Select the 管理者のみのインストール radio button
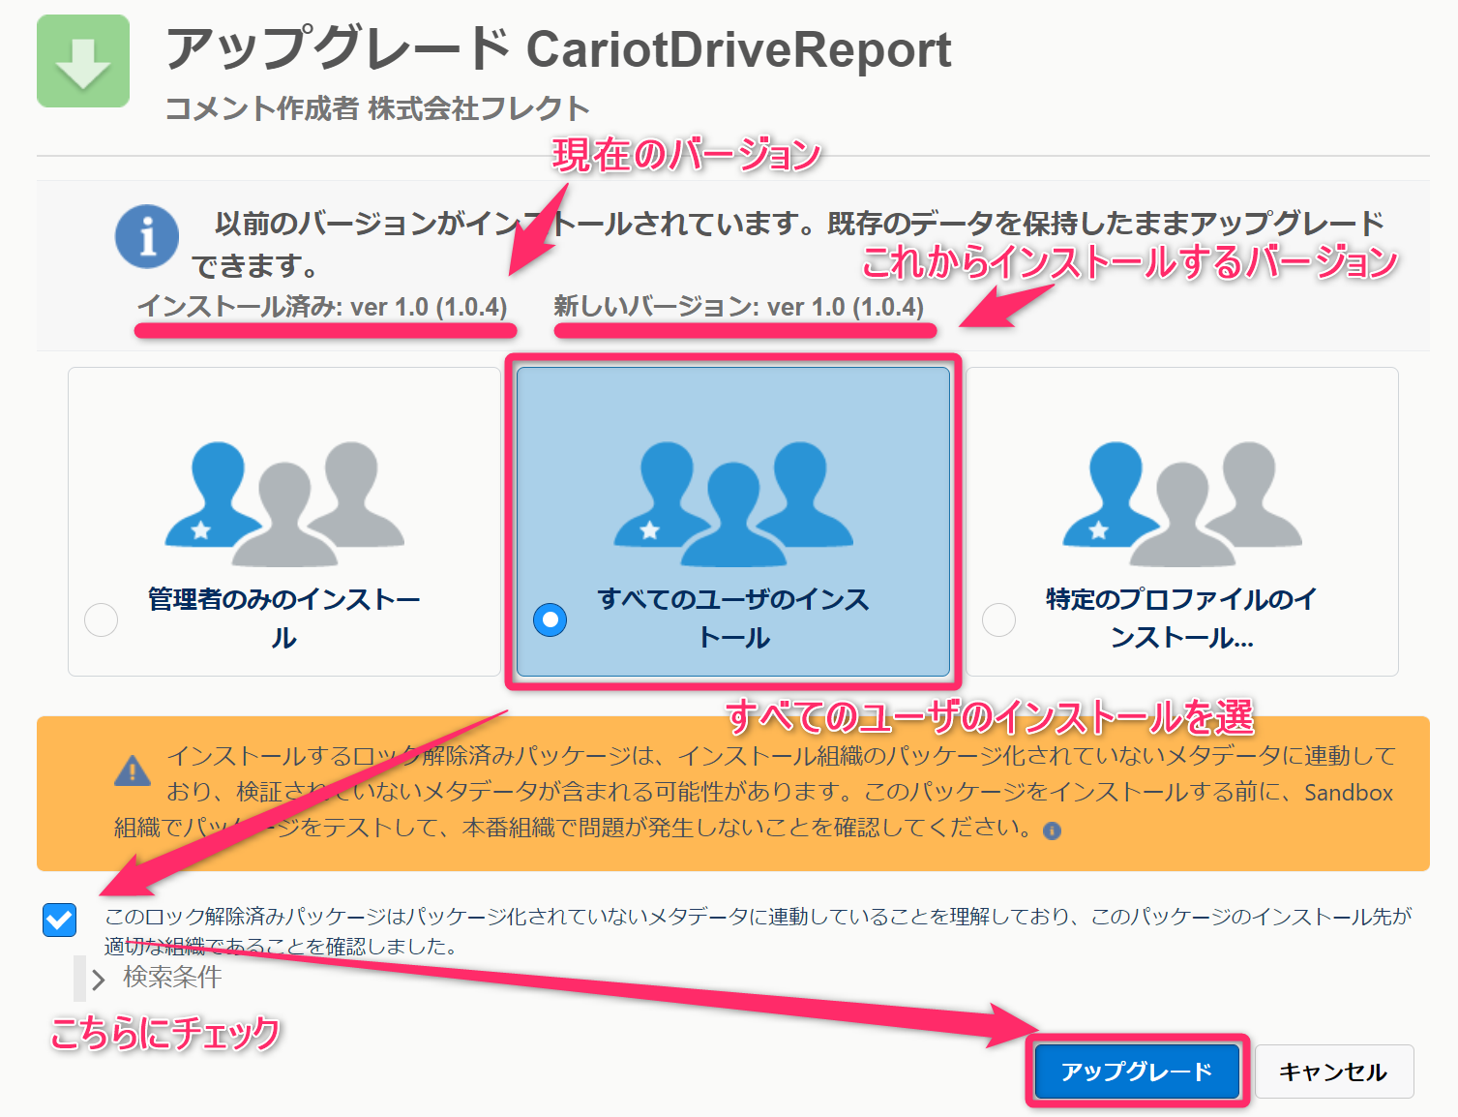The height and width of the screenshot is (1117, 1458). (x=102, y=619)
